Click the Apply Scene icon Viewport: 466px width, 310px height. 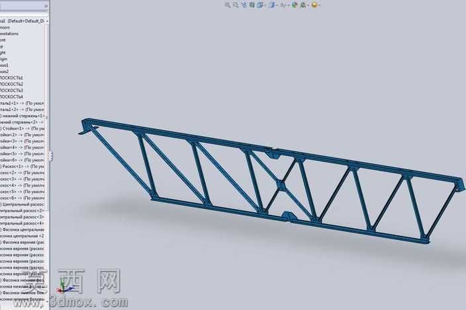click(303, 5)
